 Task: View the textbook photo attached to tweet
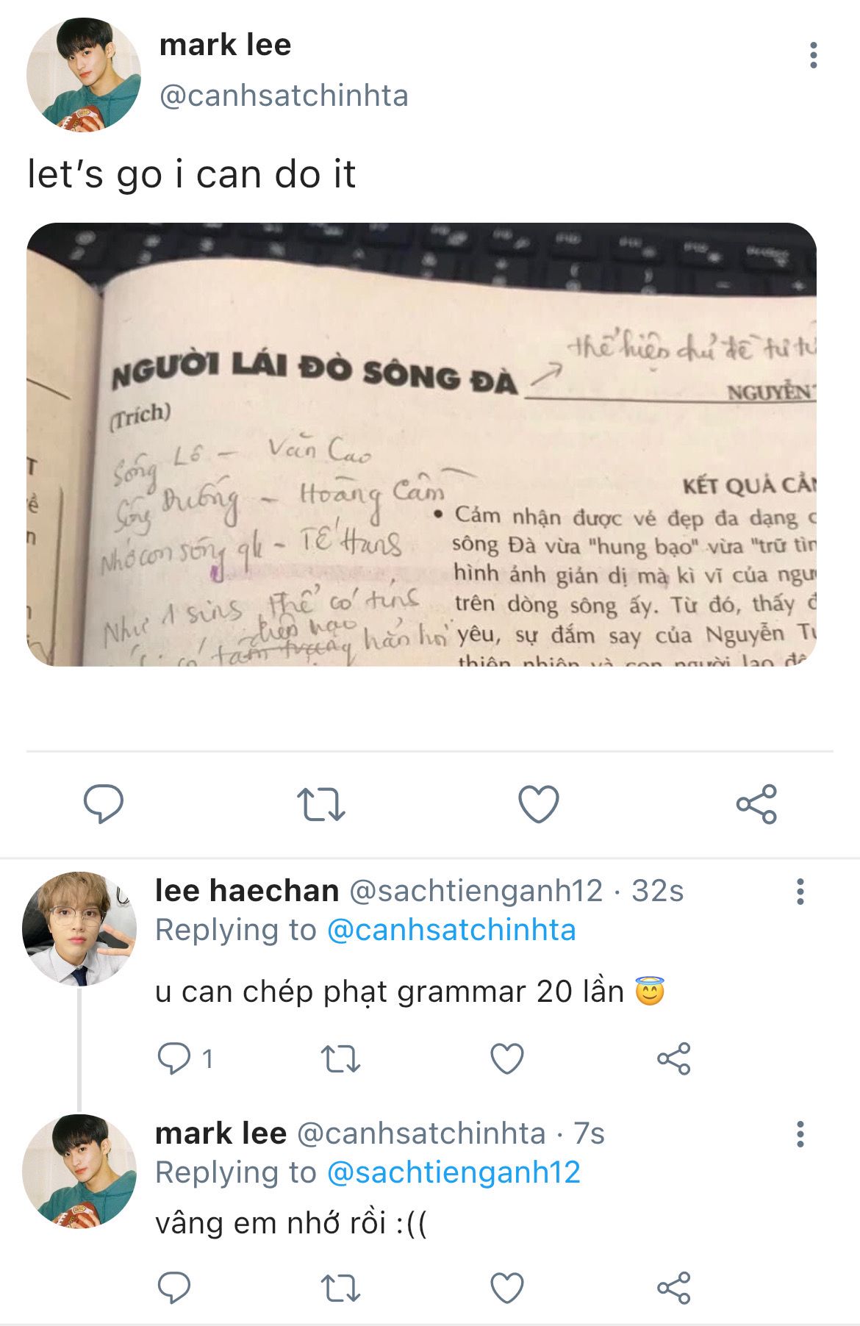click(x=421, y=445)
